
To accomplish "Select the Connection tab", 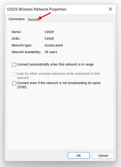I will [17, 19].
